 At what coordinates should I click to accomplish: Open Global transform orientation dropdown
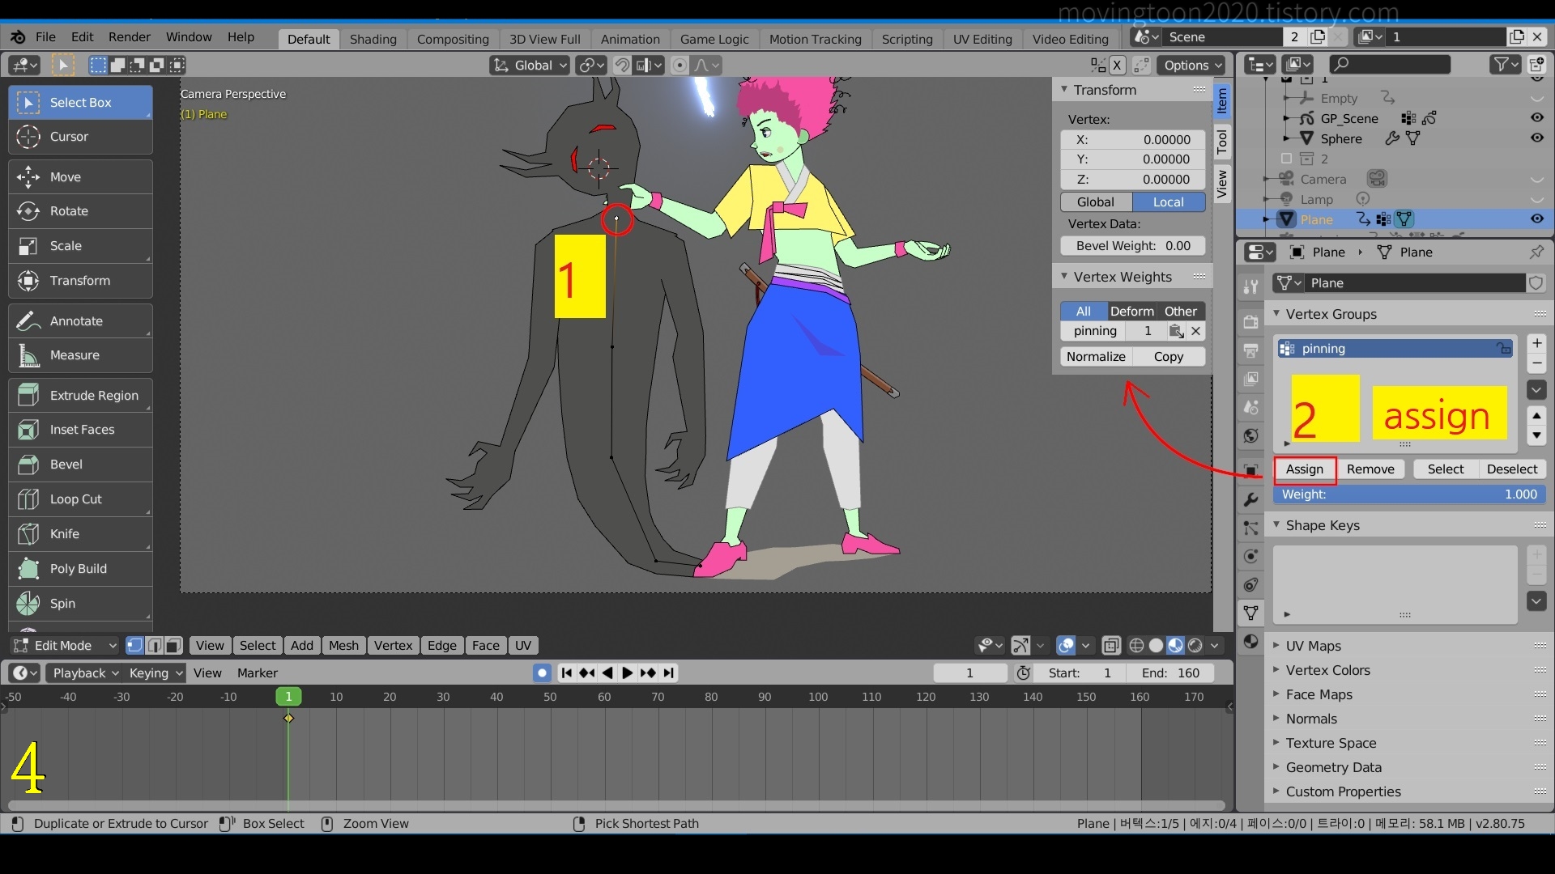(530, 66)
